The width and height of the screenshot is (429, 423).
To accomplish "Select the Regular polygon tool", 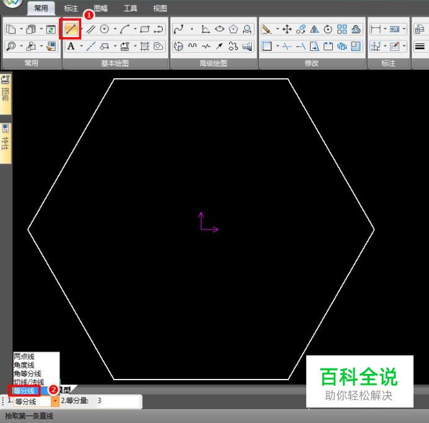I will click(233, 29).
